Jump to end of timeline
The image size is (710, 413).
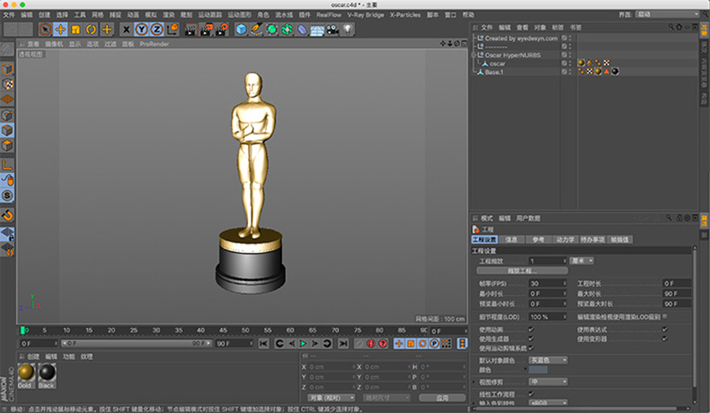pos(343,344)
